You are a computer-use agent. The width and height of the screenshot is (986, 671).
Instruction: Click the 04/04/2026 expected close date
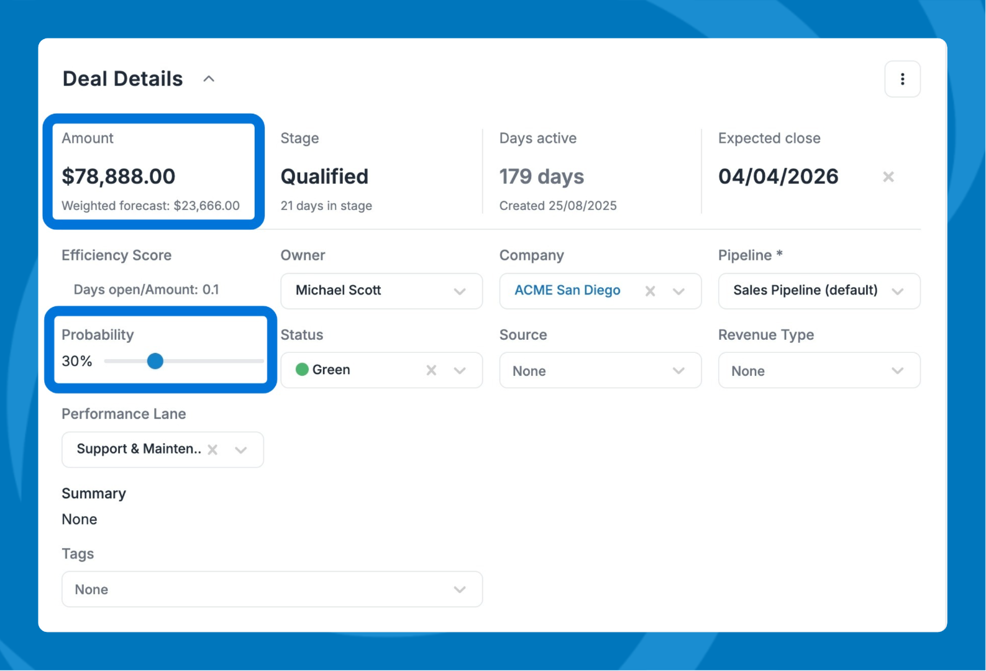778,176
